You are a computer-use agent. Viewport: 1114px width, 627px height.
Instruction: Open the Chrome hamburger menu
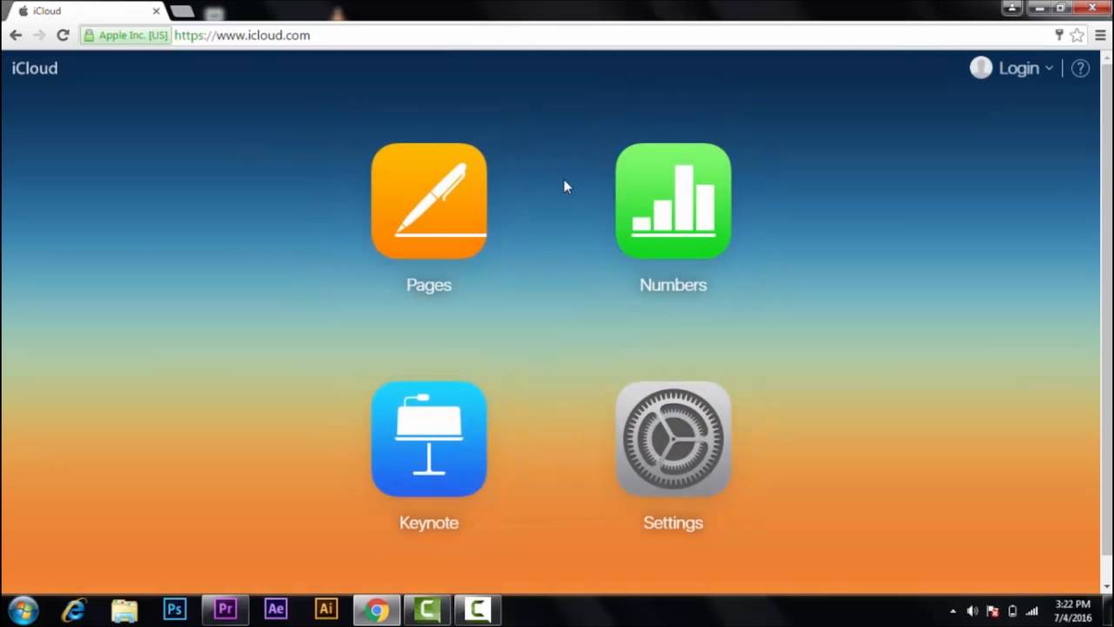tap(1101, 35)
